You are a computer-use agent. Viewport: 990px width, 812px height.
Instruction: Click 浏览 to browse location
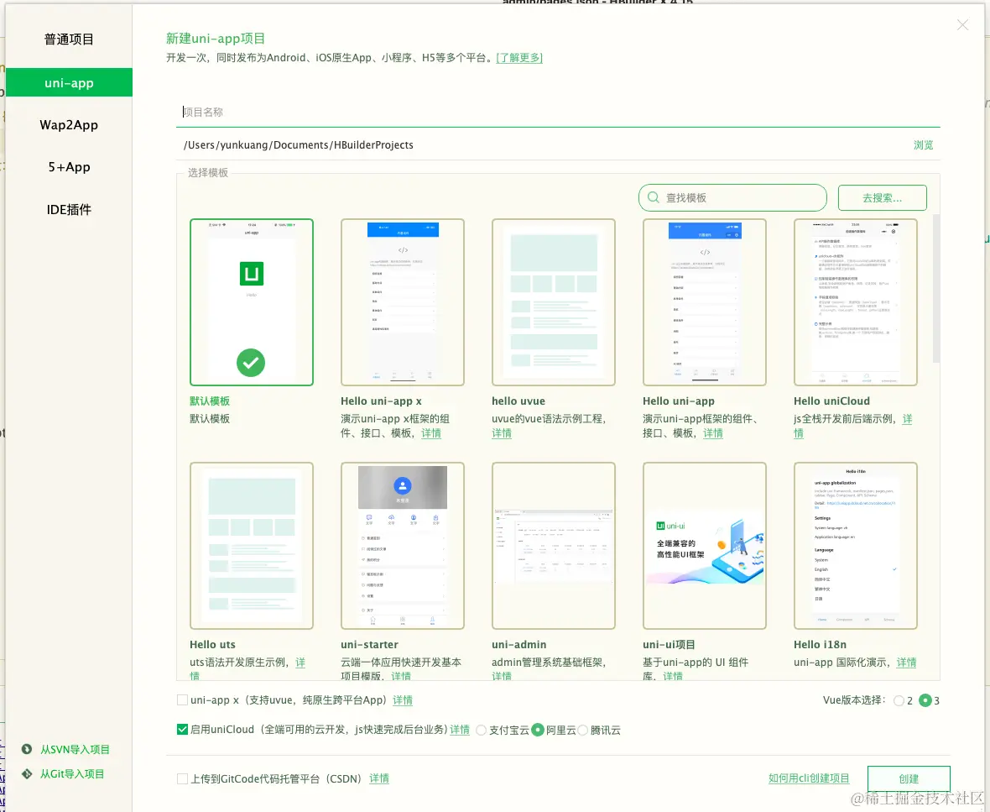[x=923, y=145]
